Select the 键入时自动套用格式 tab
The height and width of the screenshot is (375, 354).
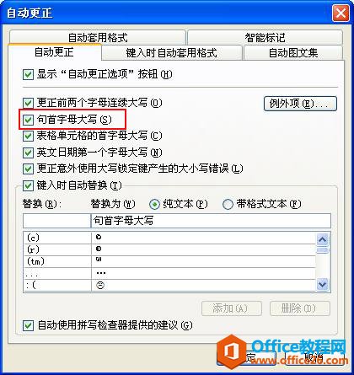[x=172, y=53]
